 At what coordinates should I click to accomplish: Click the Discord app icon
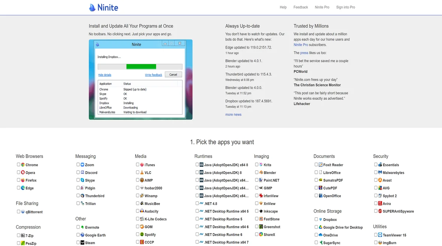(83, 172)
